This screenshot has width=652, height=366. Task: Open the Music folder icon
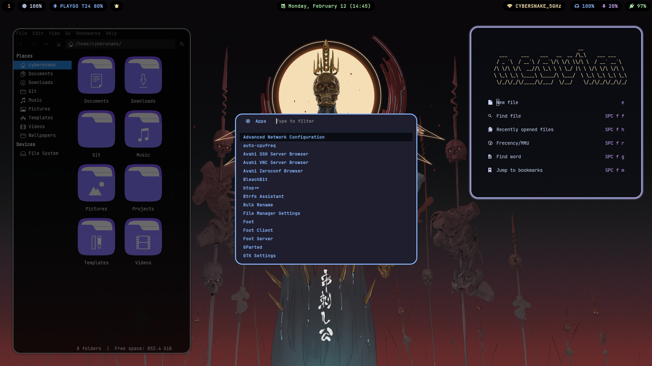(x=143, y=129)
